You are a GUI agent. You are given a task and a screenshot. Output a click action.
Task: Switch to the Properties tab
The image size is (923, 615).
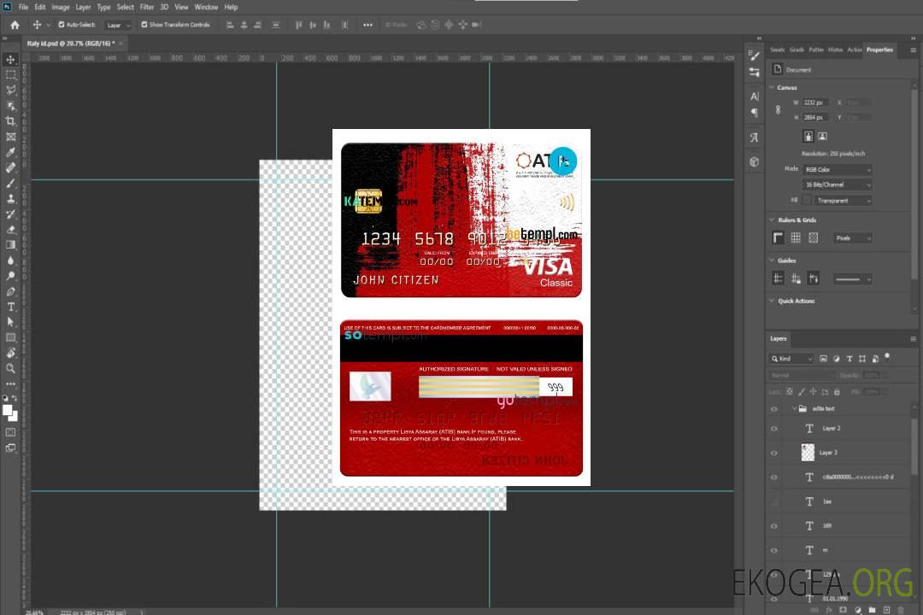(x=879, y=50)
